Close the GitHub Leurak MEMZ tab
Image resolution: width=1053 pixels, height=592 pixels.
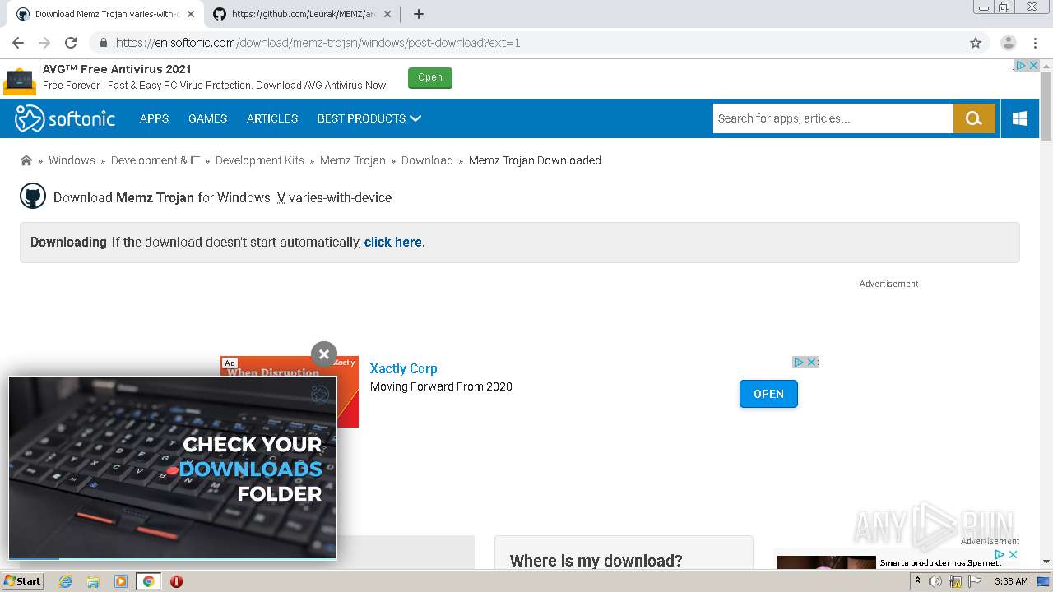tap(387, 14)
